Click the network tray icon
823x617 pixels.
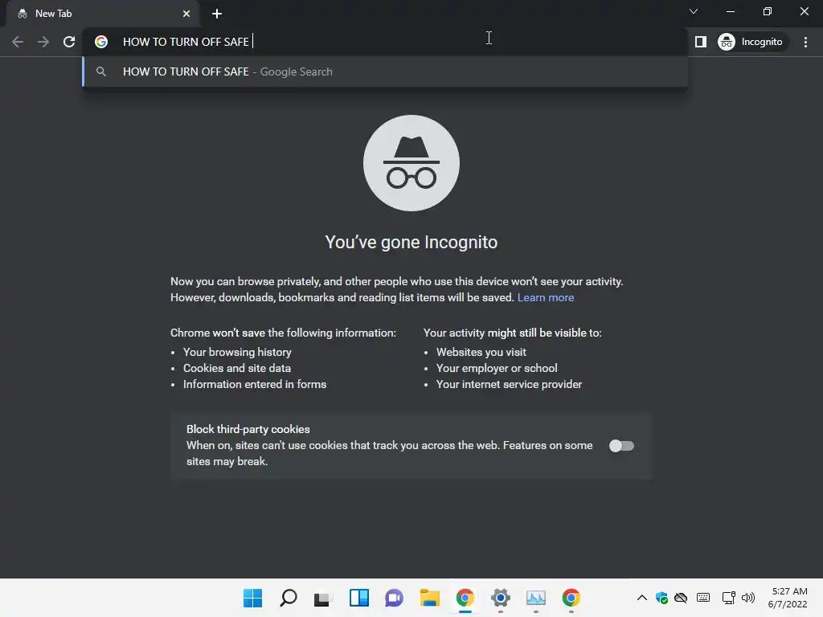point(728,598)
